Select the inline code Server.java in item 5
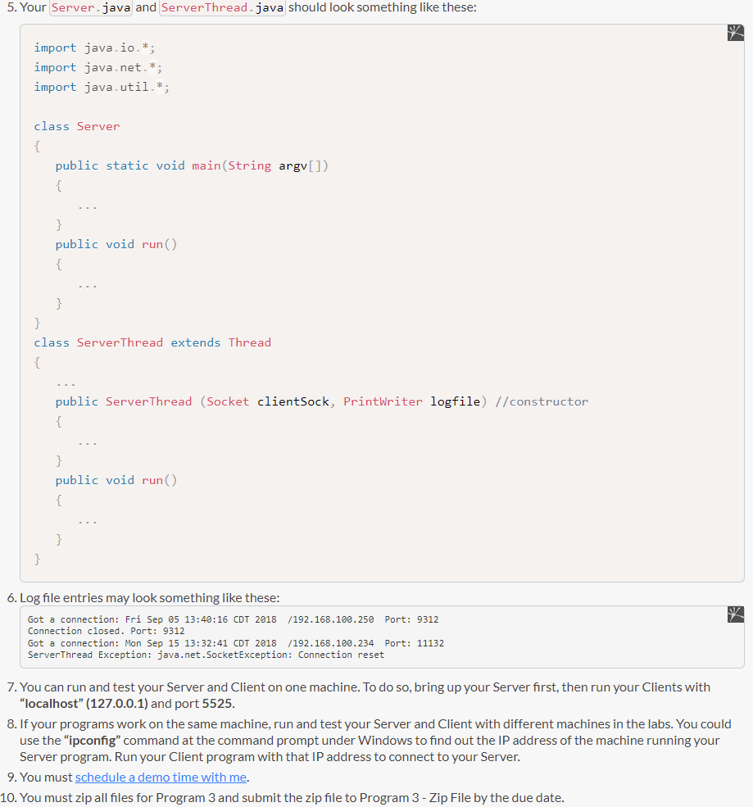 pos(90,7)
